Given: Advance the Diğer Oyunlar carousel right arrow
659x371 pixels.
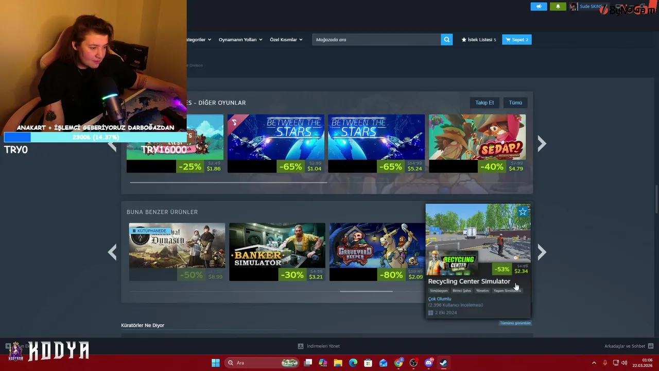Looking at the screenshot, I should pos(542,144).
